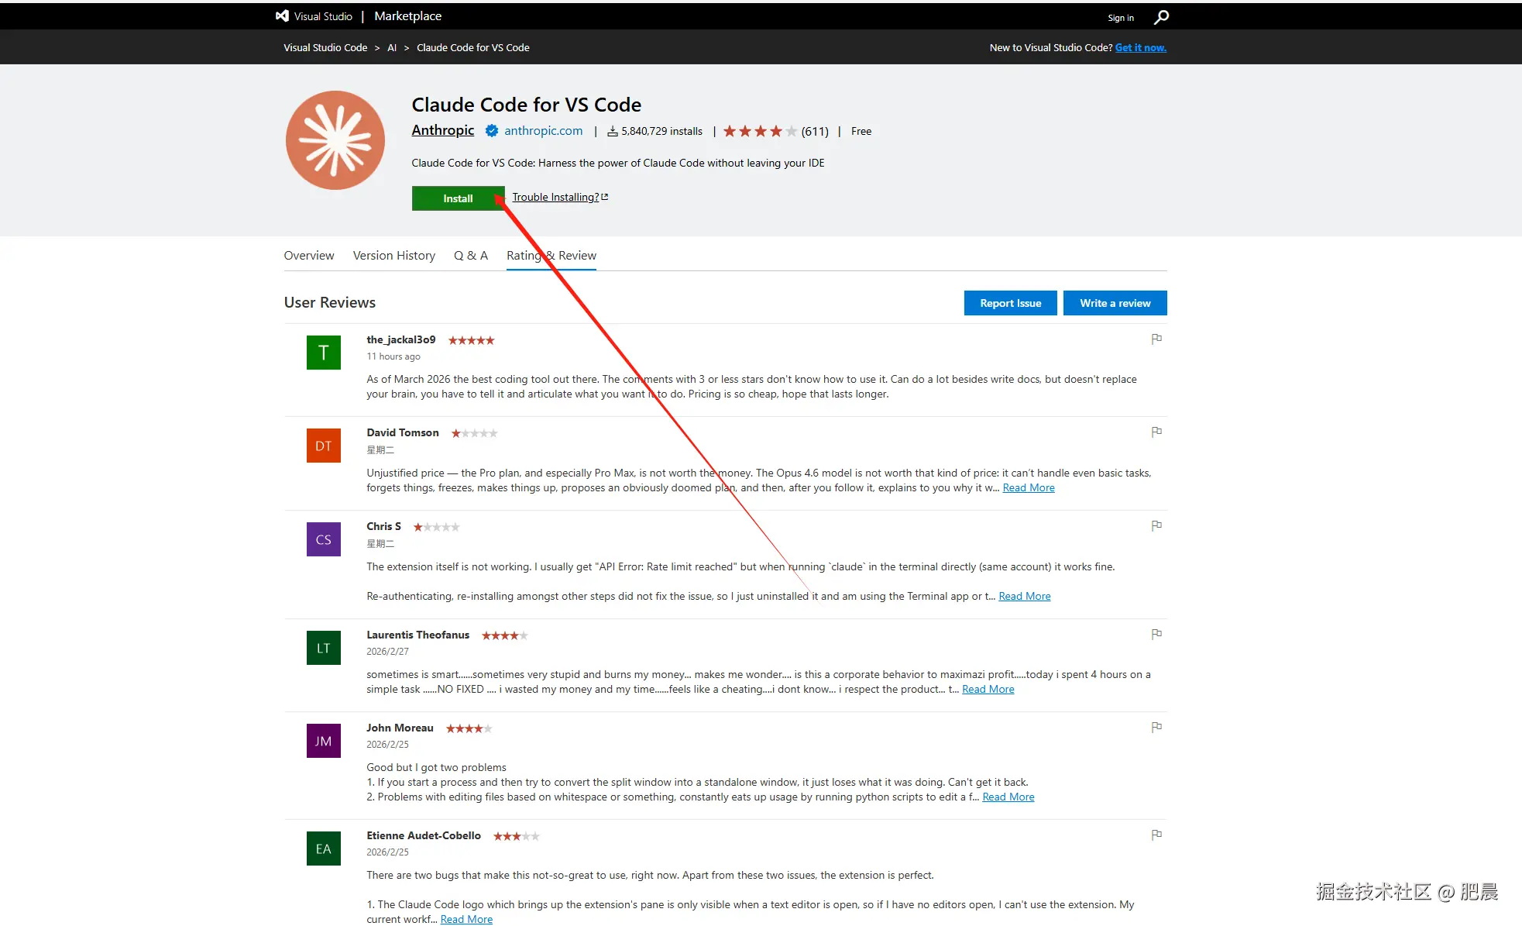
Task: Flag Chris S's review
Action: [x=1156, y=525]
